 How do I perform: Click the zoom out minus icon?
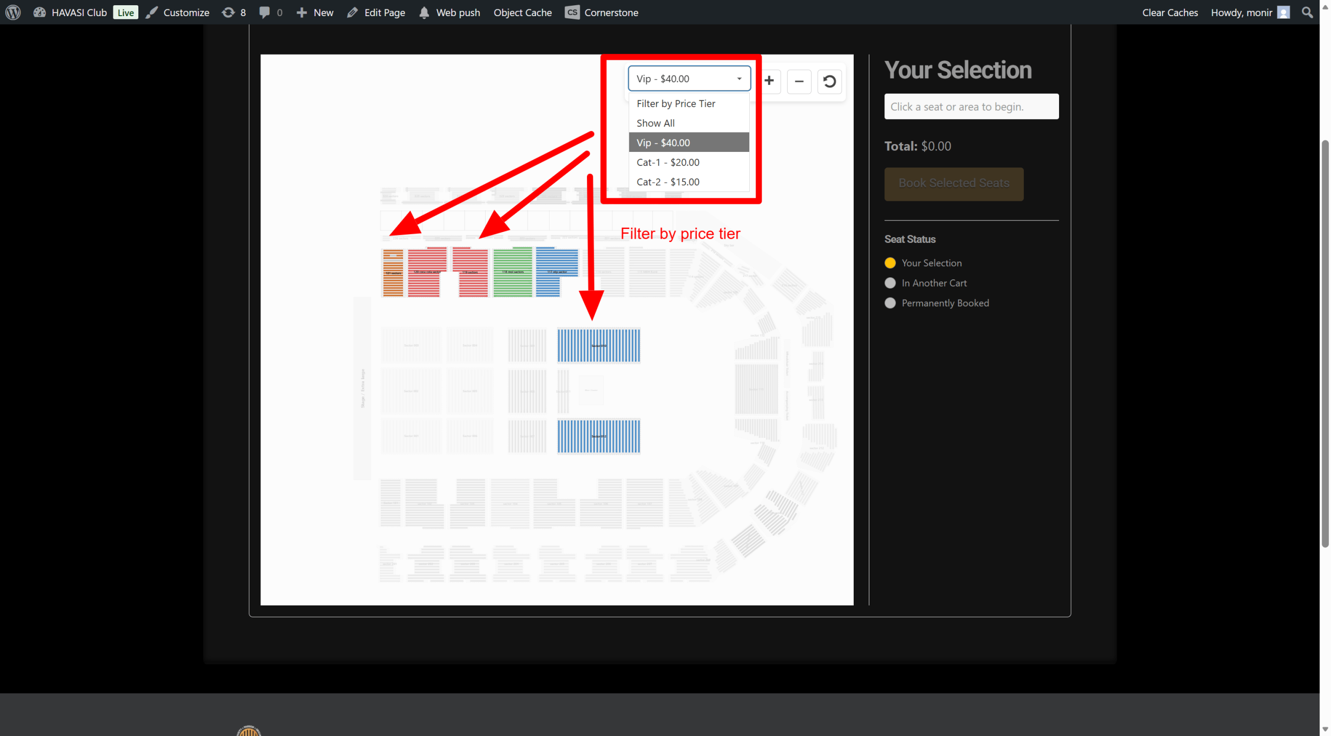799,81
